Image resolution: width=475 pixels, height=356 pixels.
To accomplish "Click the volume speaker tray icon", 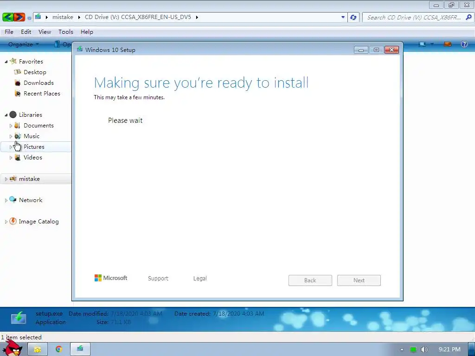I will [424, 350].
